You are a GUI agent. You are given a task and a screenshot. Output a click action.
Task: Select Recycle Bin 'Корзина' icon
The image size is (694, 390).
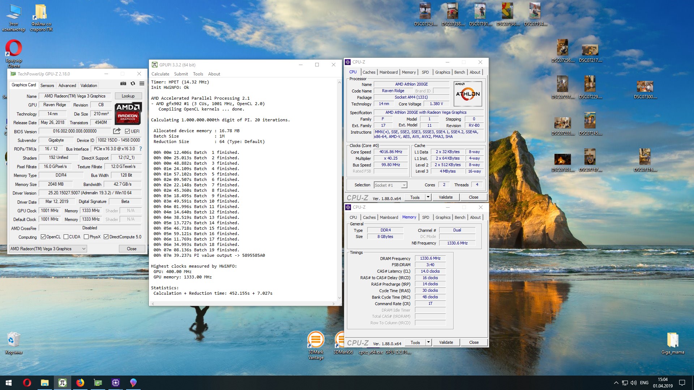[14, 343]
